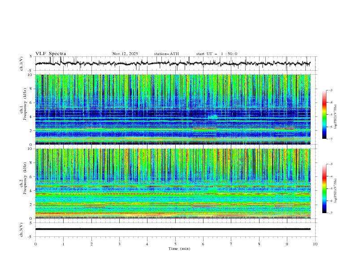Click the ch.1 voltage waveform trace
Viewport: 355px width, 274px height.
[x=173, y=64]
